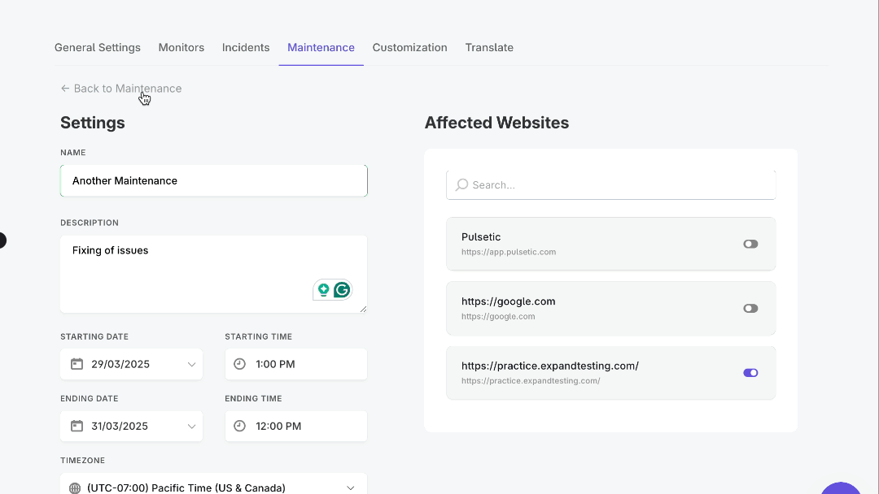Image resolution: width=879 pixels, height=494 pixels.
Task: Switch to the Translate tab
Action: click(489, 48)
